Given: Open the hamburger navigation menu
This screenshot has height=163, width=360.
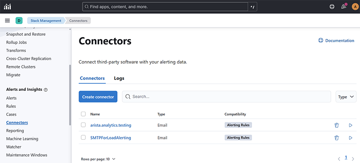Looking at the screenshot, I should pos(7,21).
